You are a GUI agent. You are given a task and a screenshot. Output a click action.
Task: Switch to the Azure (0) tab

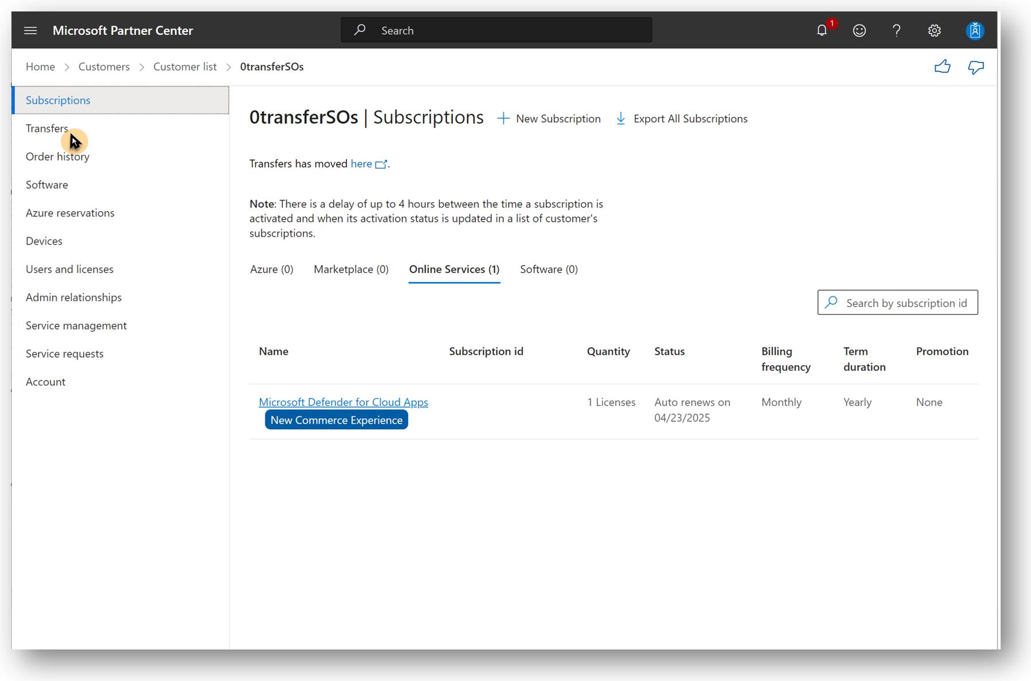point(271,269)
